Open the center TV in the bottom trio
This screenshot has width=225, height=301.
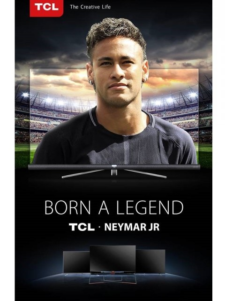coord(112,258)
